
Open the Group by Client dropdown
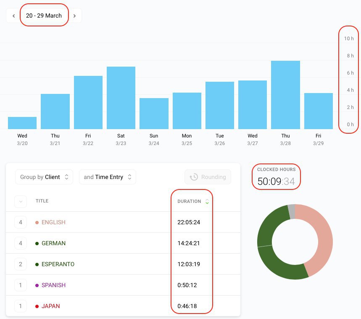point(44,177)
